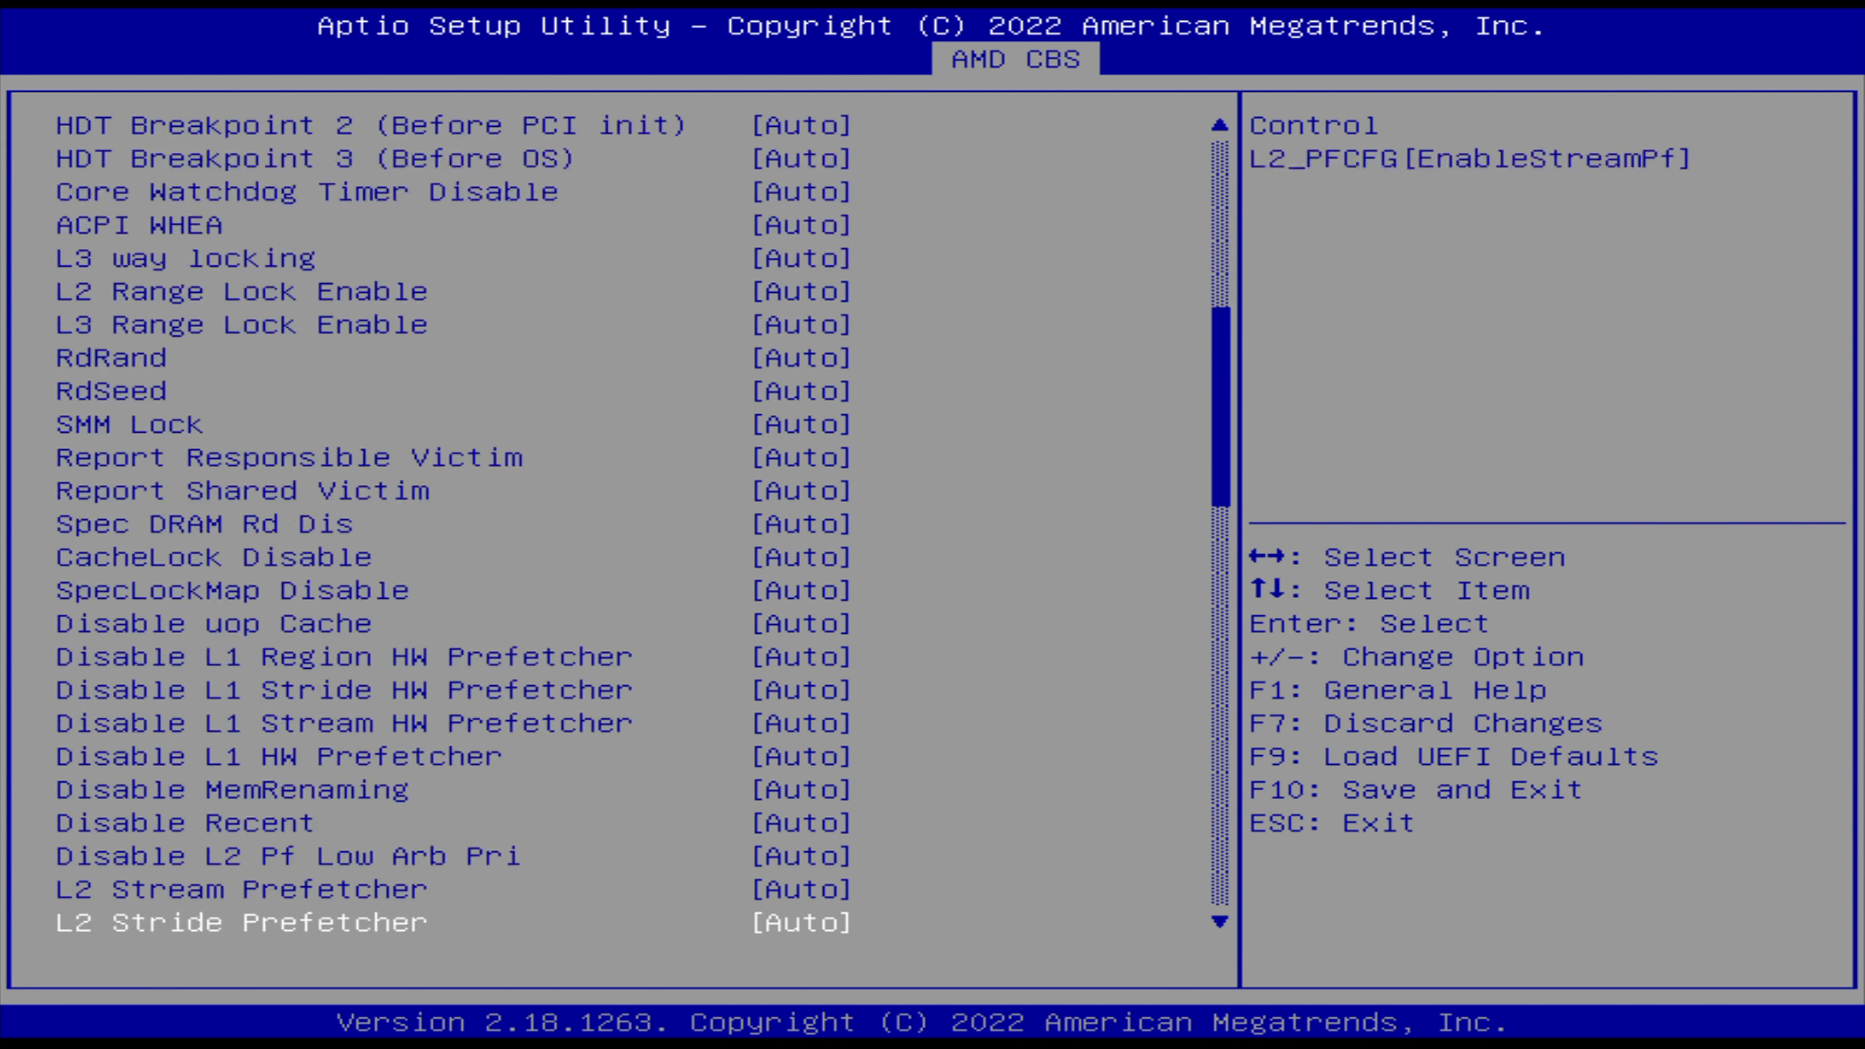Change the HDT Breakpoint 3 (Before OS) value
Screen dimensions: 1865x1049
click(x=801, y=159)
